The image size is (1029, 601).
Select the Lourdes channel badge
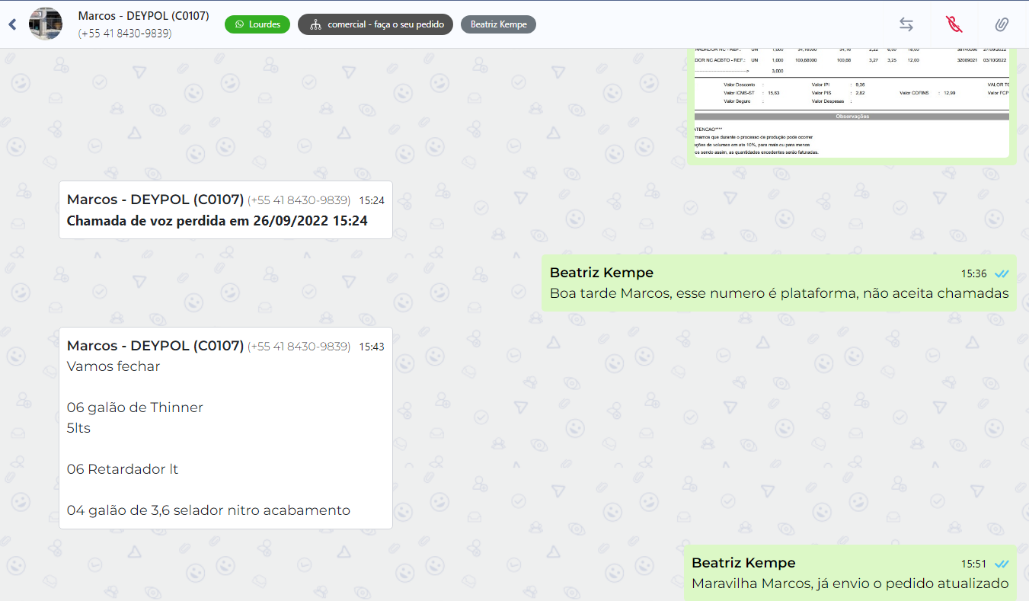coord(257,24)
